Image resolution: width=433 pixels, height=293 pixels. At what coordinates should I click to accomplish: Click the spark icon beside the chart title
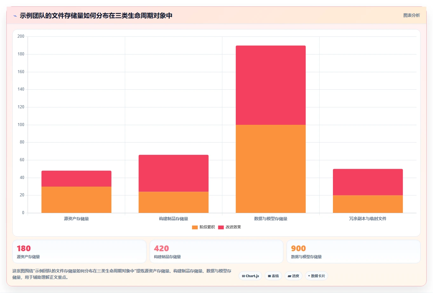click(15, 16)
